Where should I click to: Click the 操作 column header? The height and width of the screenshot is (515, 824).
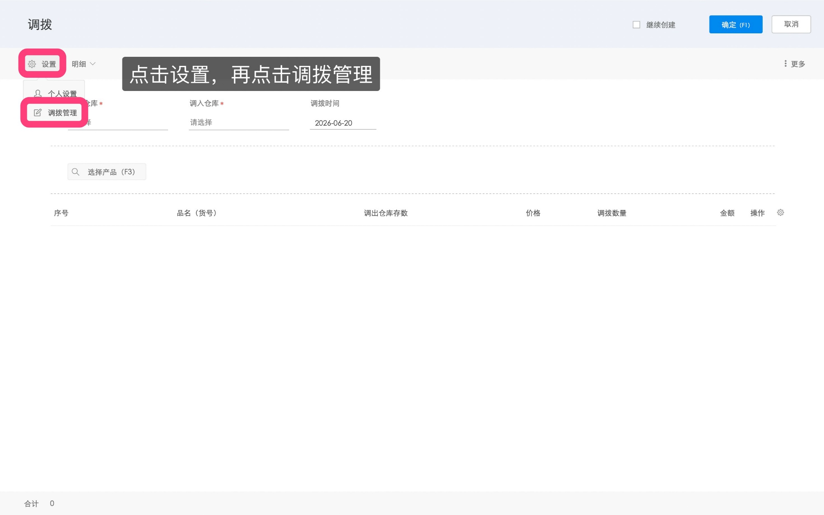757,213
